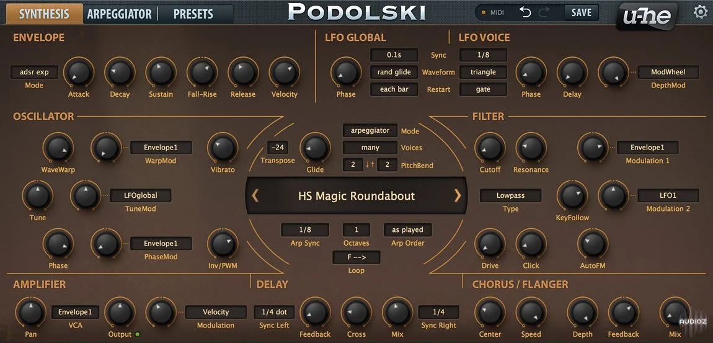Click the delay Feedback knob
The width and height of the screenshot is (713, 343).
coord(315,313)
